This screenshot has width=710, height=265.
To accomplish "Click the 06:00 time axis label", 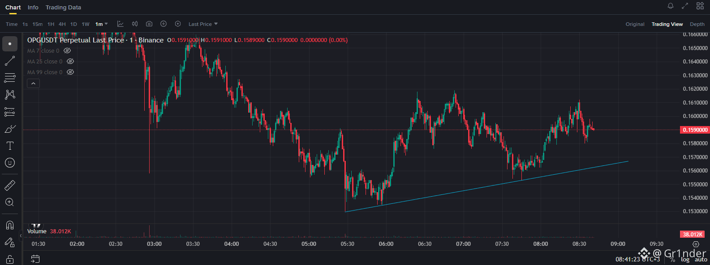I will click(386, 244).
